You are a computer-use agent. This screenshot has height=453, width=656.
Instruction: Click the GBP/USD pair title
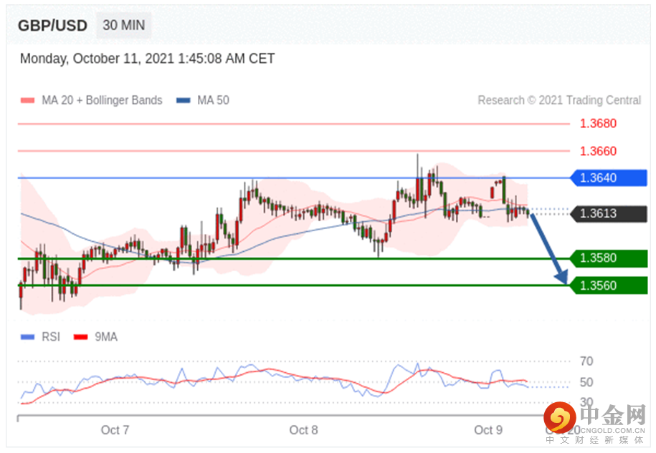52,26
